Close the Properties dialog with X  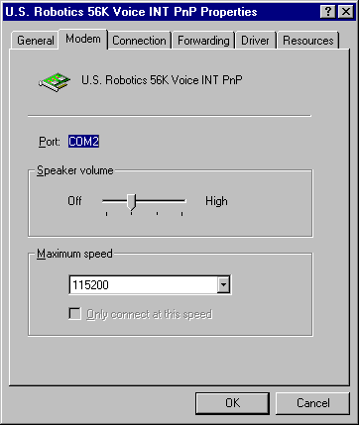(x=346, y=12)
